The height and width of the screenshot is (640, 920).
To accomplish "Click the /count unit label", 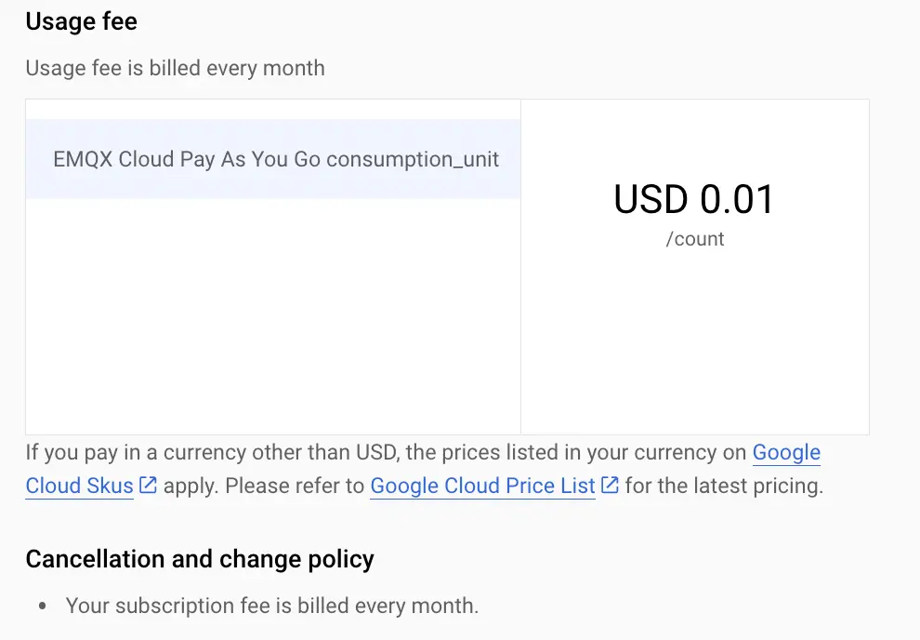I will click(694, 239).
